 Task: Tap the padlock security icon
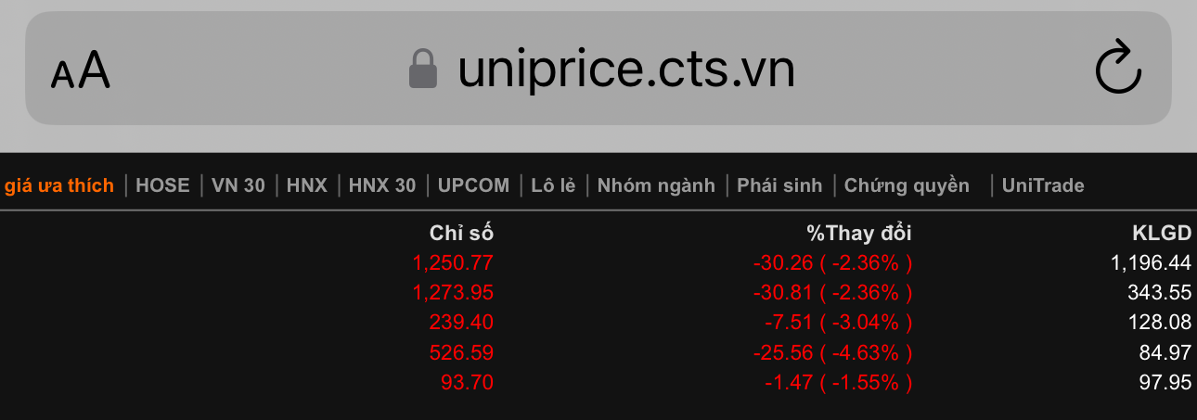pyautogui.click(x=423, y=70)
